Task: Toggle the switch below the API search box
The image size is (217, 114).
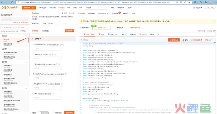Action: [x=23, y=31]
